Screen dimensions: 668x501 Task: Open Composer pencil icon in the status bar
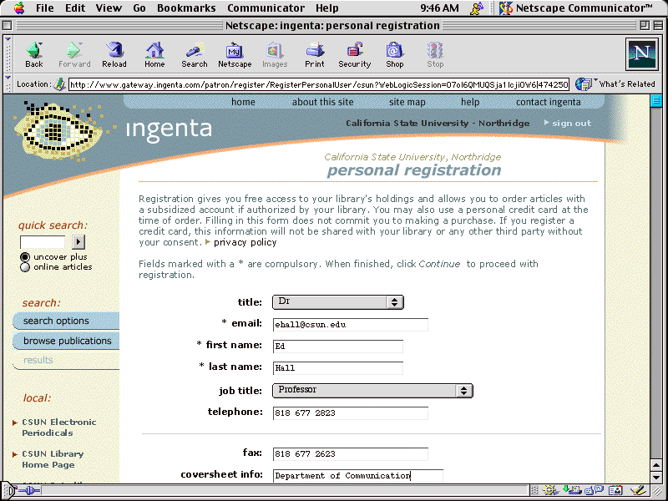coord(638,490)
